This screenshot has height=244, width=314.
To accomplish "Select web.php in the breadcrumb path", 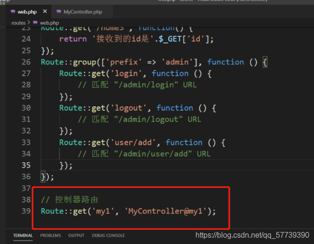I will click(49, 23).
